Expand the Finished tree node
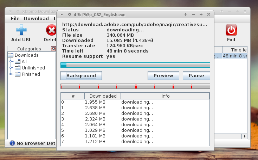The height and width of the screenshot is (160, 258). (x=11, y=74)
